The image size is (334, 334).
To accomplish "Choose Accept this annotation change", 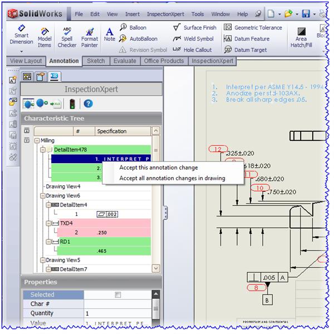I will coord(159,168).
